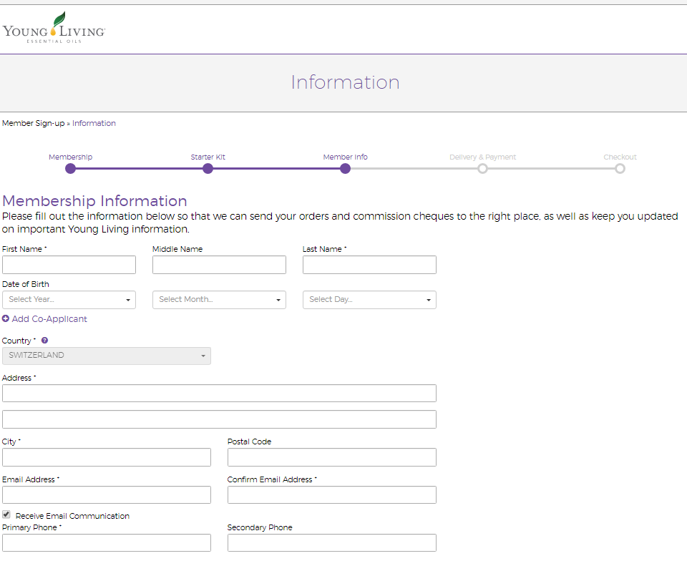687x561 pixels.
Task: Open the Select Day dropdown
Action: [x=369, y=300]
